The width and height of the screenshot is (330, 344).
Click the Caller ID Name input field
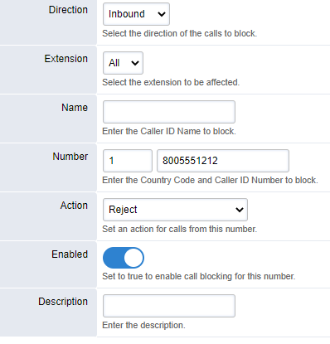click(169, 112)
